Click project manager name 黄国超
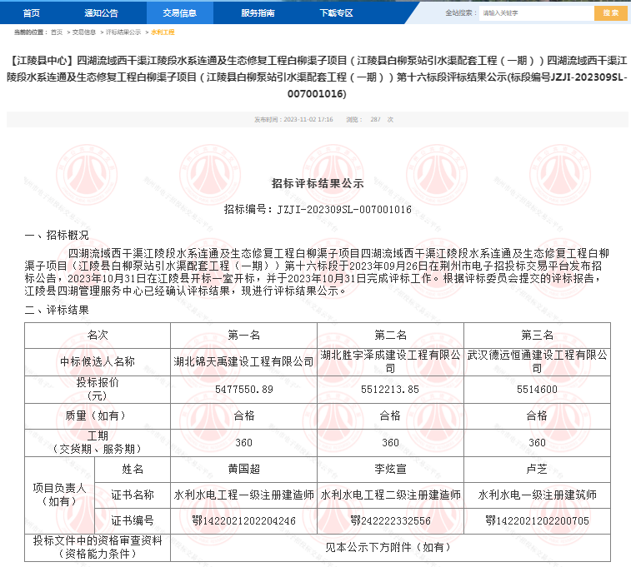The image size is (631, 567). (x=243, y=470)
